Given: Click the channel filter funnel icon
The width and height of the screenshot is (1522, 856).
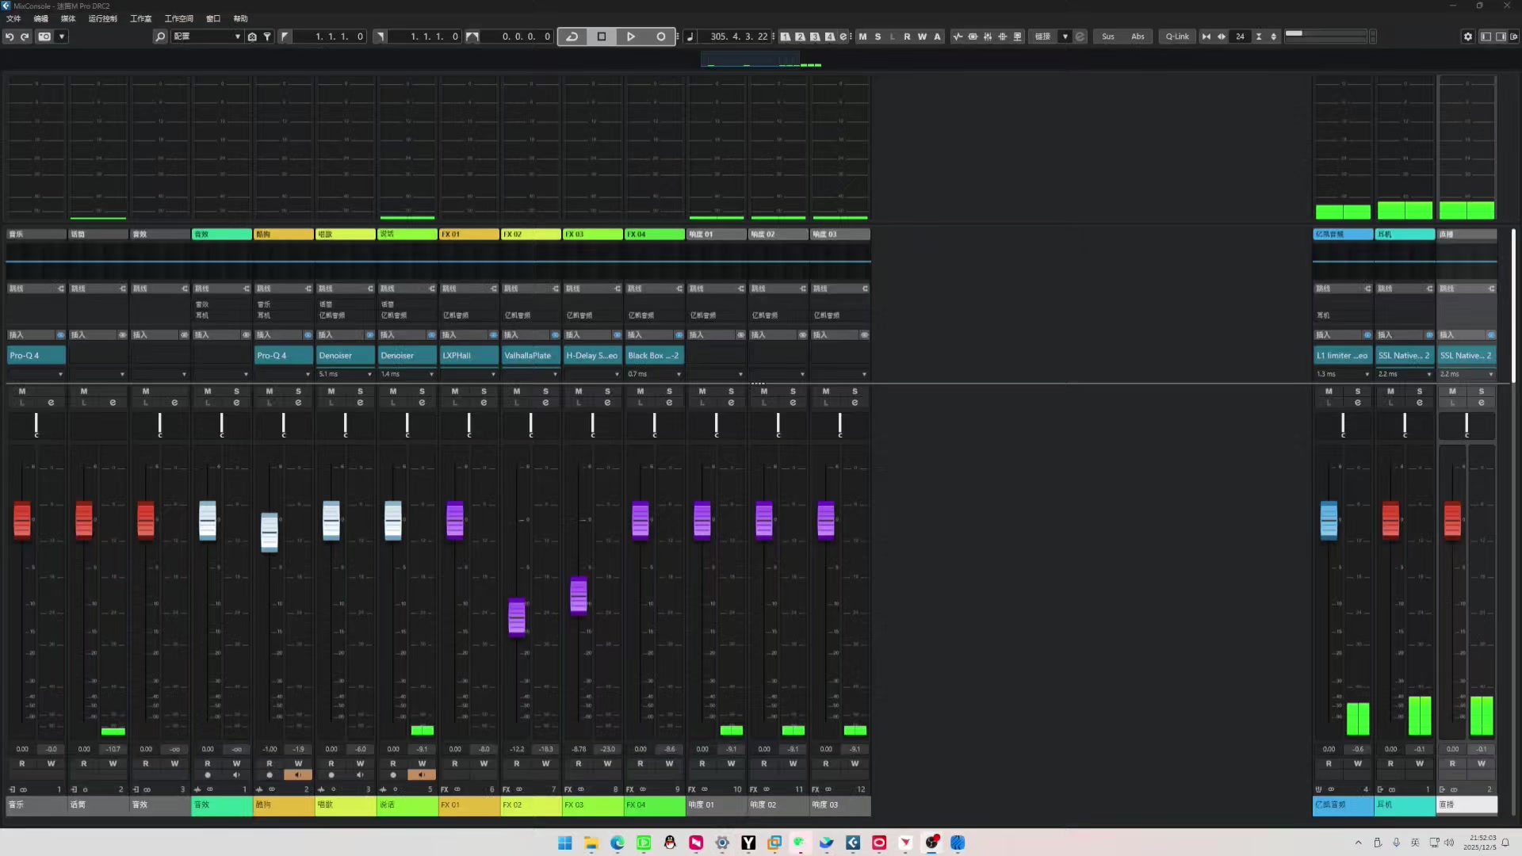Looking at the screenshot, I should pyautogui.click(x=268, y=36).
